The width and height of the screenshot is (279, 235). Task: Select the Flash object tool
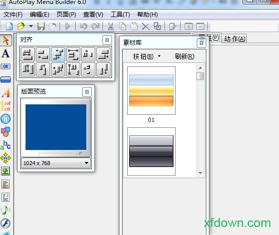[x=6, y=223]
